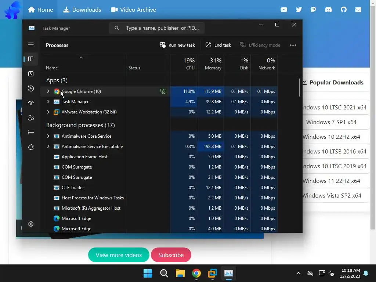Click the sort arrow above Name column
This screenshot has height=282, width=376.
(81, 58)
